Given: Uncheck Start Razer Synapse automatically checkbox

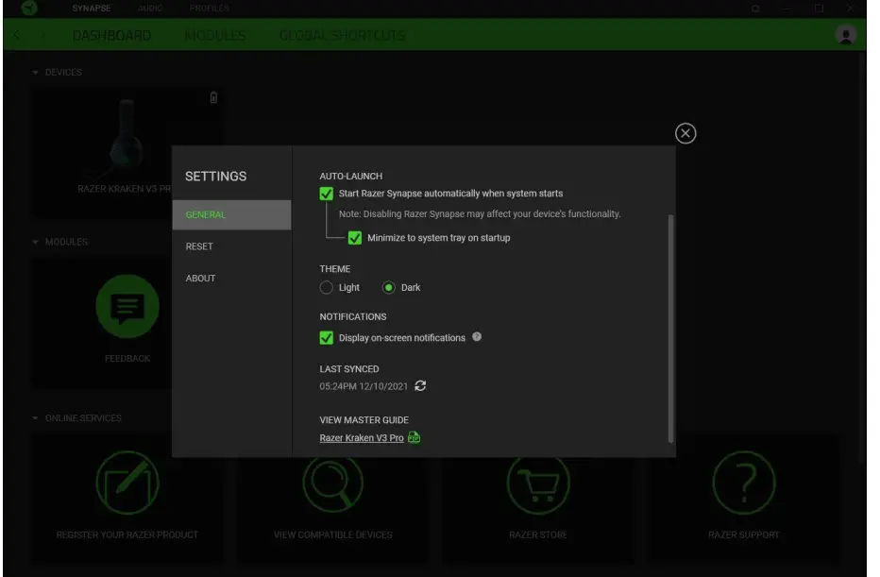Looking at the screenshot, I should 327,194.
